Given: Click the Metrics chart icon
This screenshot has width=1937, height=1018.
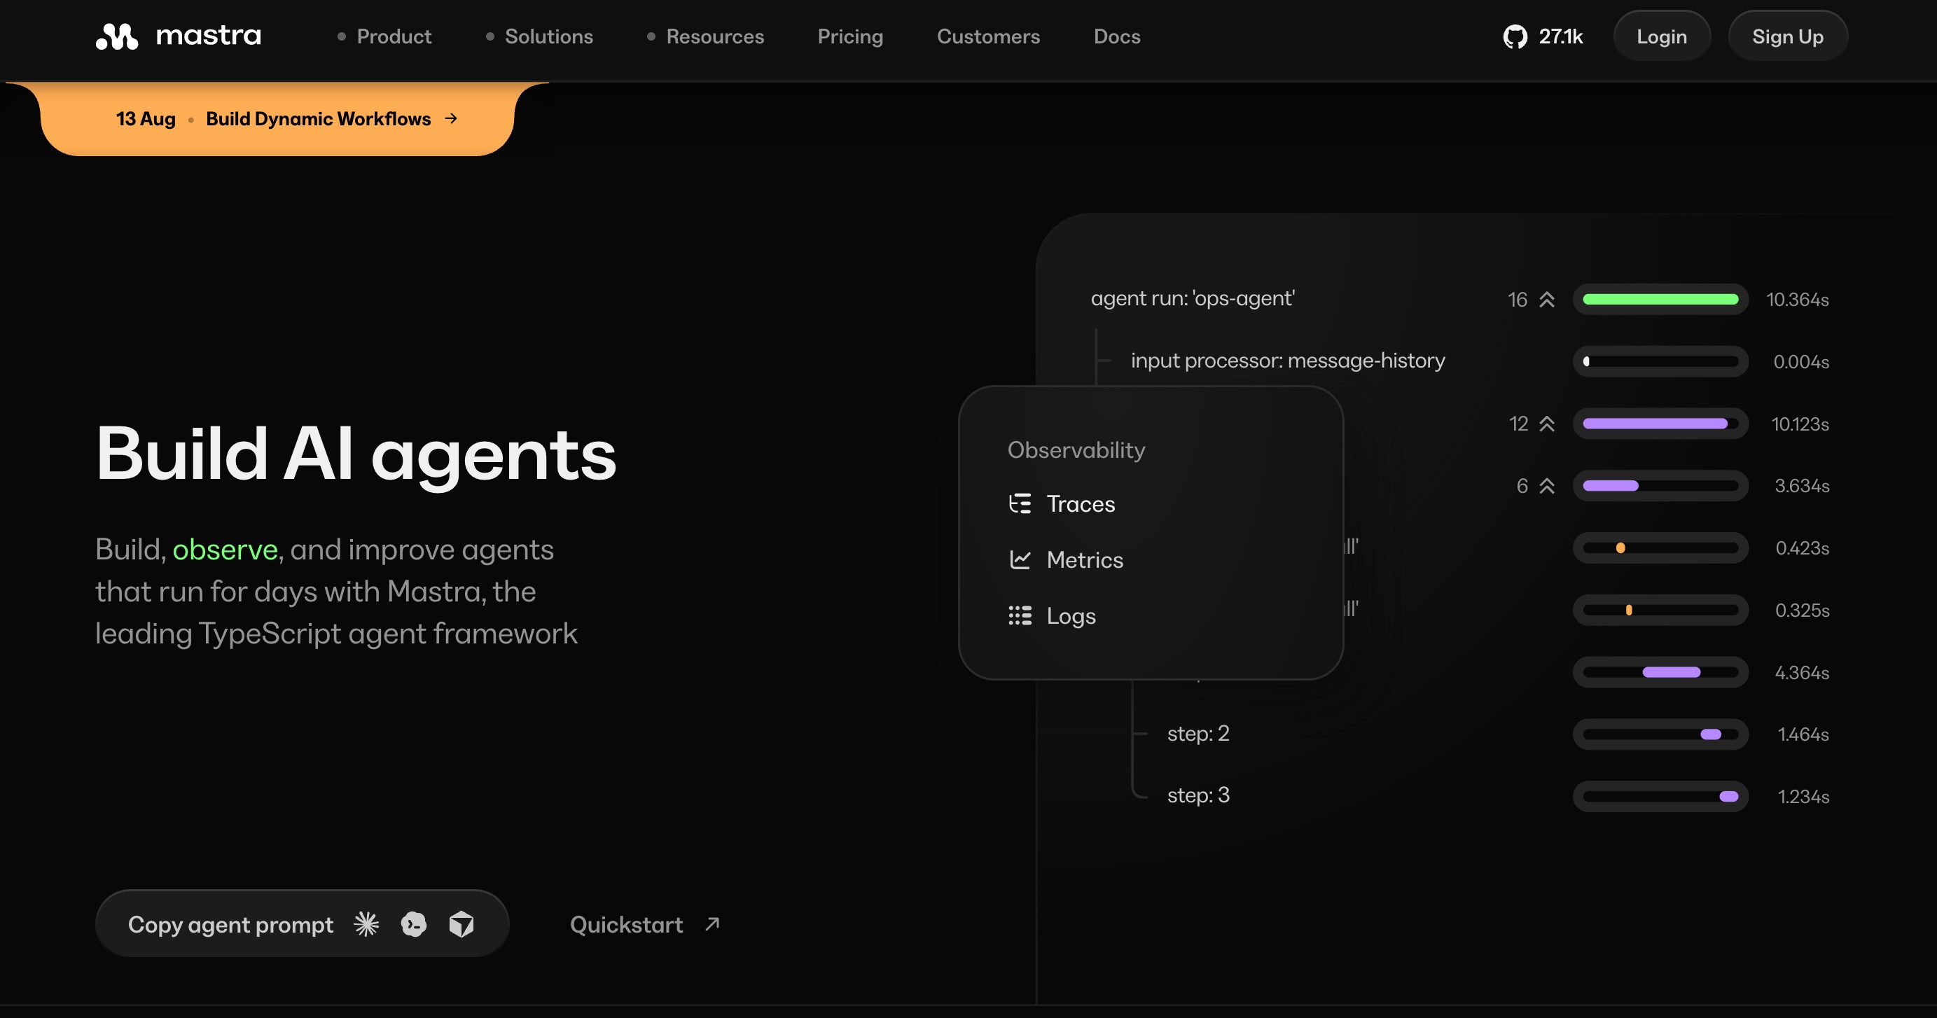Looking at the screenshot, I should [x=1020, y=559].
